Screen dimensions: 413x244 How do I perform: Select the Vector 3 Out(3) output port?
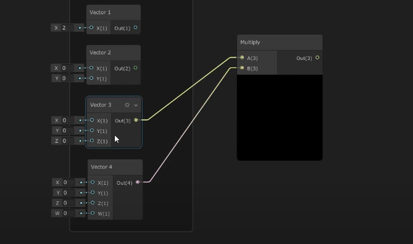pyautogui.click(x=136, y=120)
